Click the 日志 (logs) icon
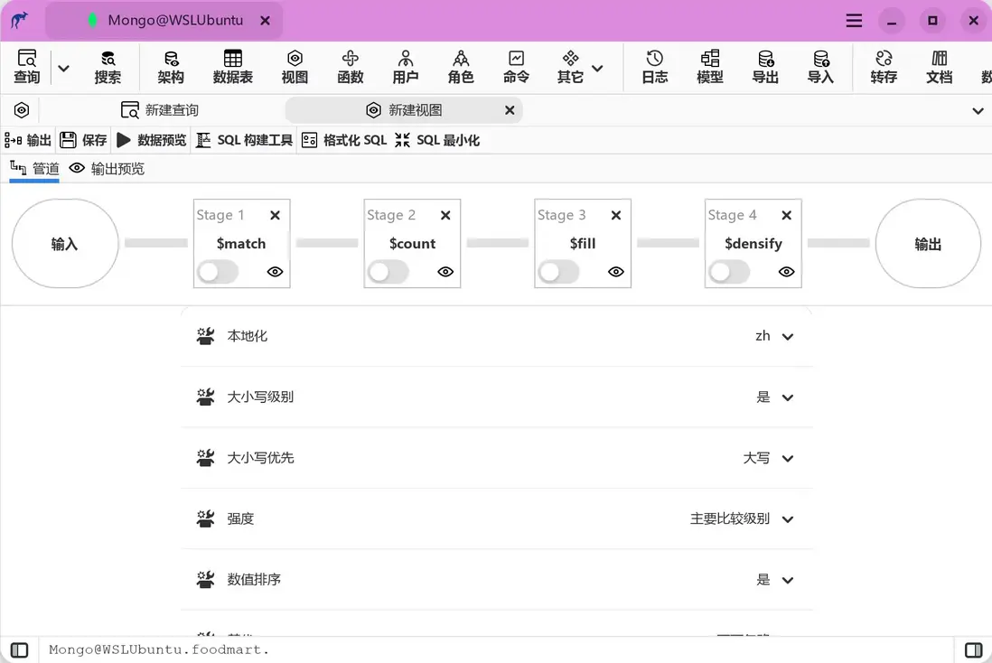Viewport: 992px width, 663px height. pos(654,66)
